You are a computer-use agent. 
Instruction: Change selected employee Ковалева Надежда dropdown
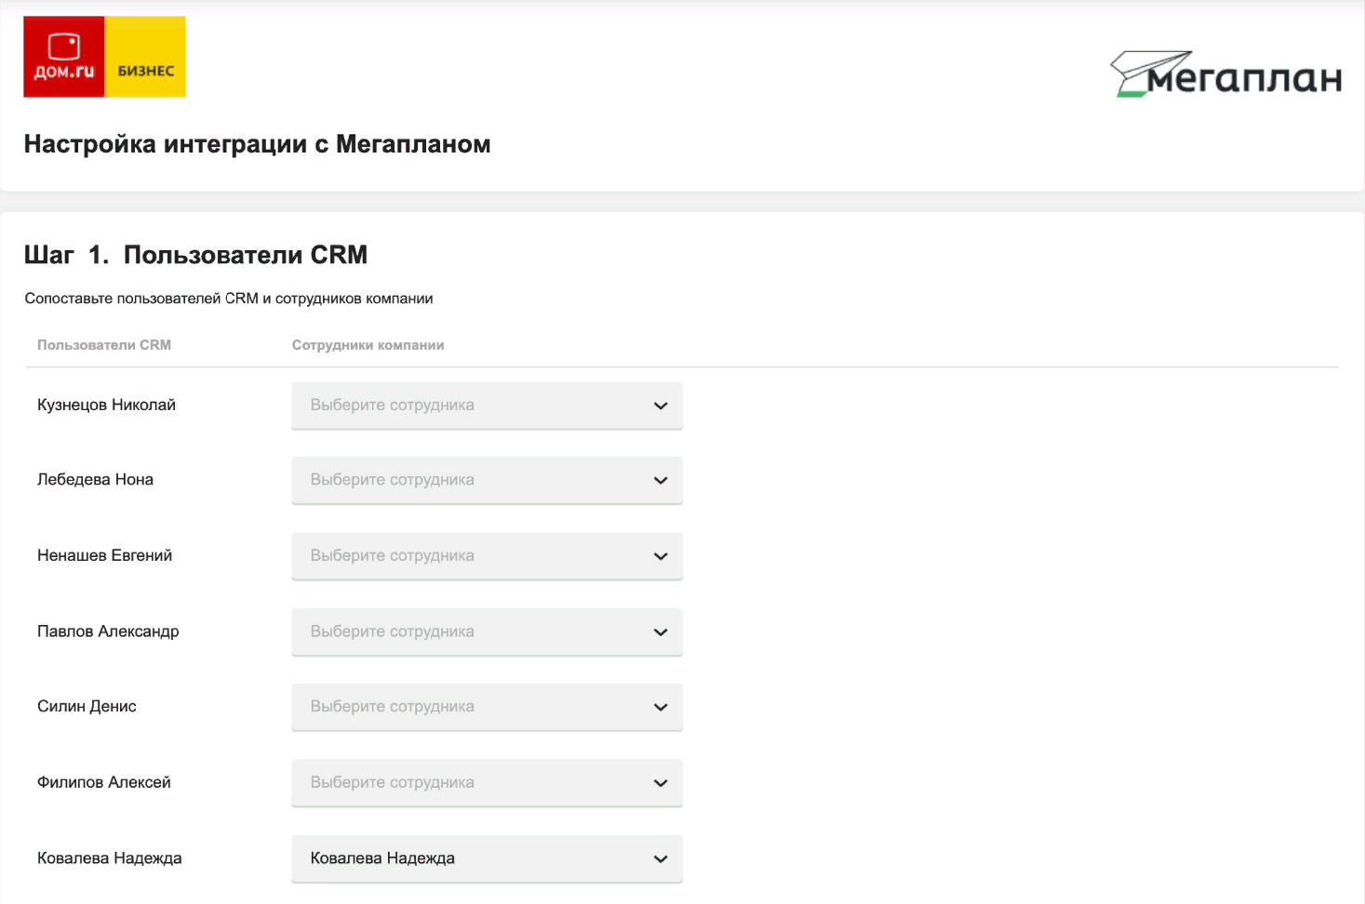487,858
